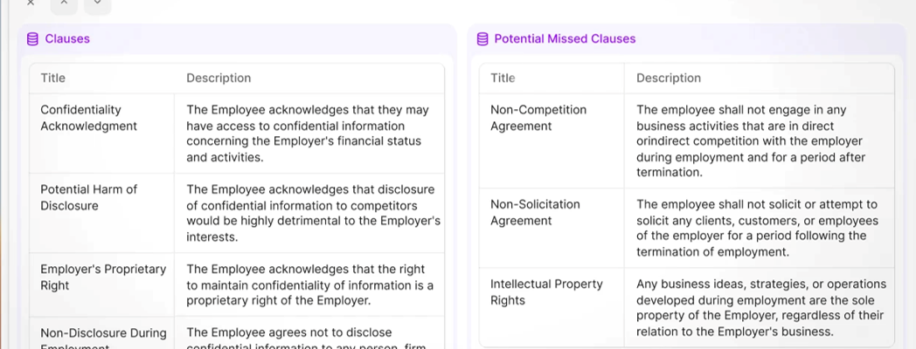Click the database icon beside Potential Missed Clauses
This screenshot has height=349, width=916.
(482, 38)
